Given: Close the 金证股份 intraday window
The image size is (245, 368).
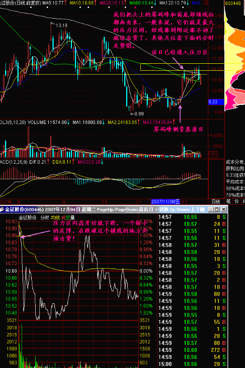Looking at the screenshot, I should pos(223,209).
